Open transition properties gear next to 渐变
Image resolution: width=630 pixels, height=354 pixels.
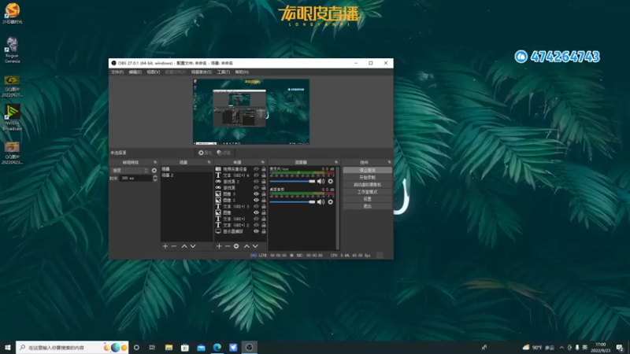(154, 171)
